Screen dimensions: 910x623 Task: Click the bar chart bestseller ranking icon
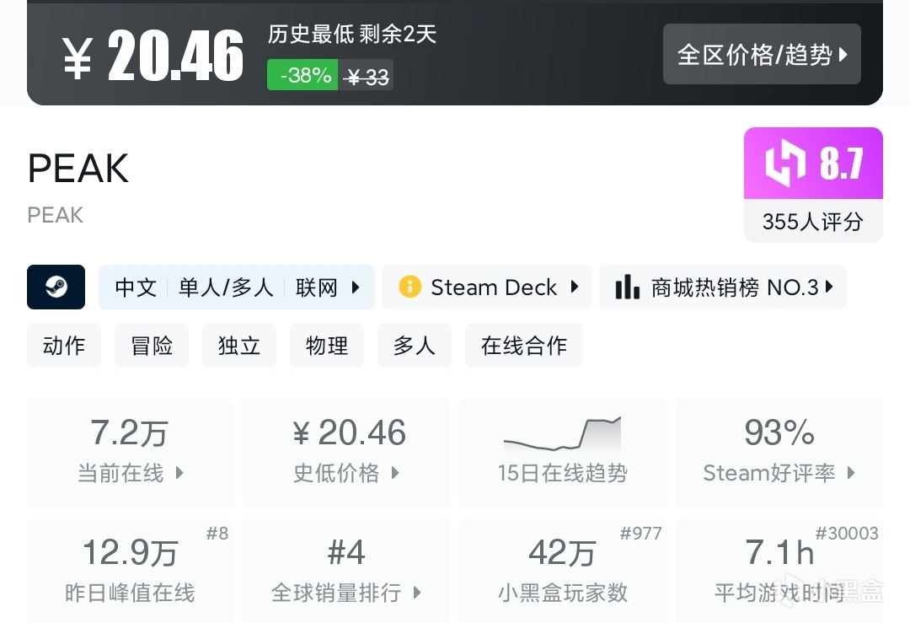coord(627,287)
